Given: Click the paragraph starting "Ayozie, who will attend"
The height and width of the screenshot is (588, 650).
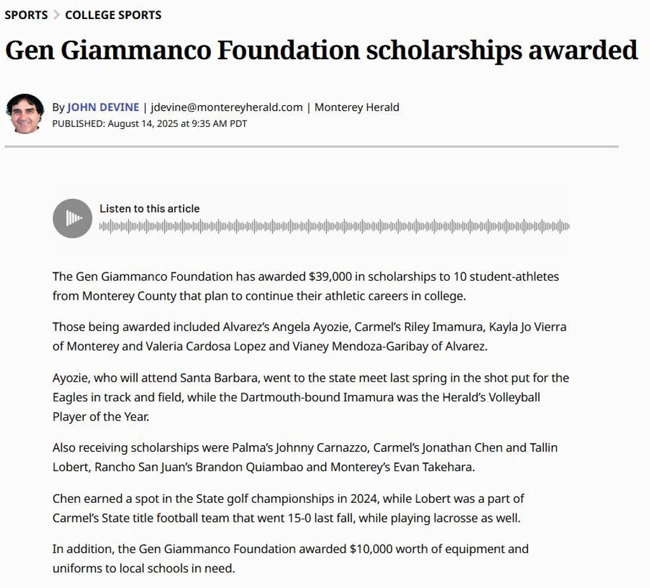Looking at the screenshot, I should [310, 397].
